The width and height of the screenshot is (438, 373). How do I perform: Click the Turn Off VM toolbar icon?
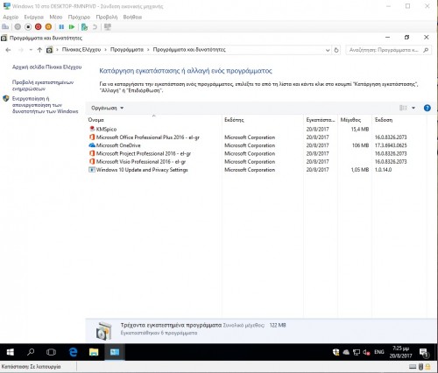[28, 27]
